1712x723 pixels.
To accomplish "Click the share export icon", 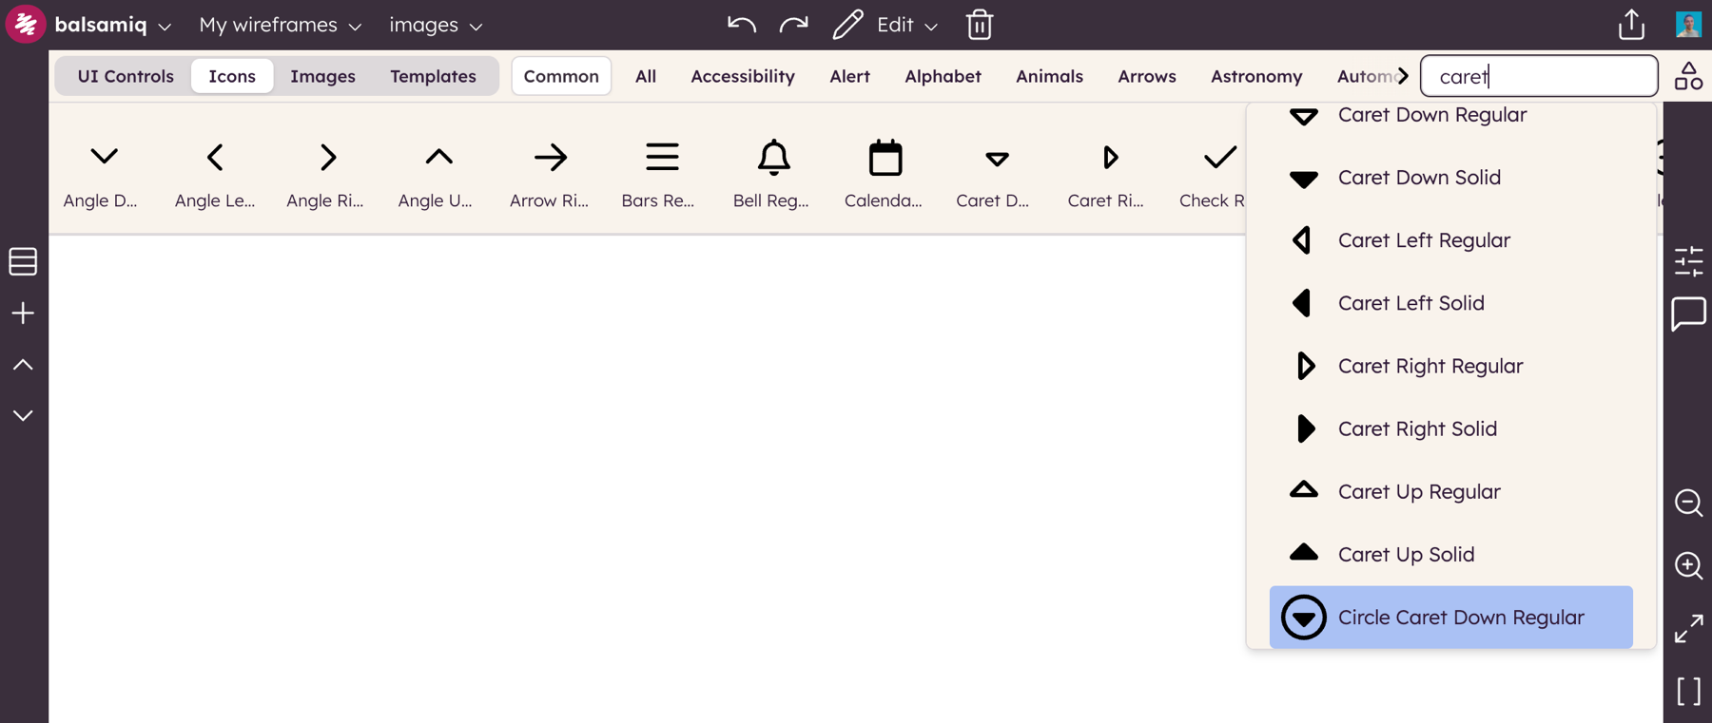I will [1631, 25].
